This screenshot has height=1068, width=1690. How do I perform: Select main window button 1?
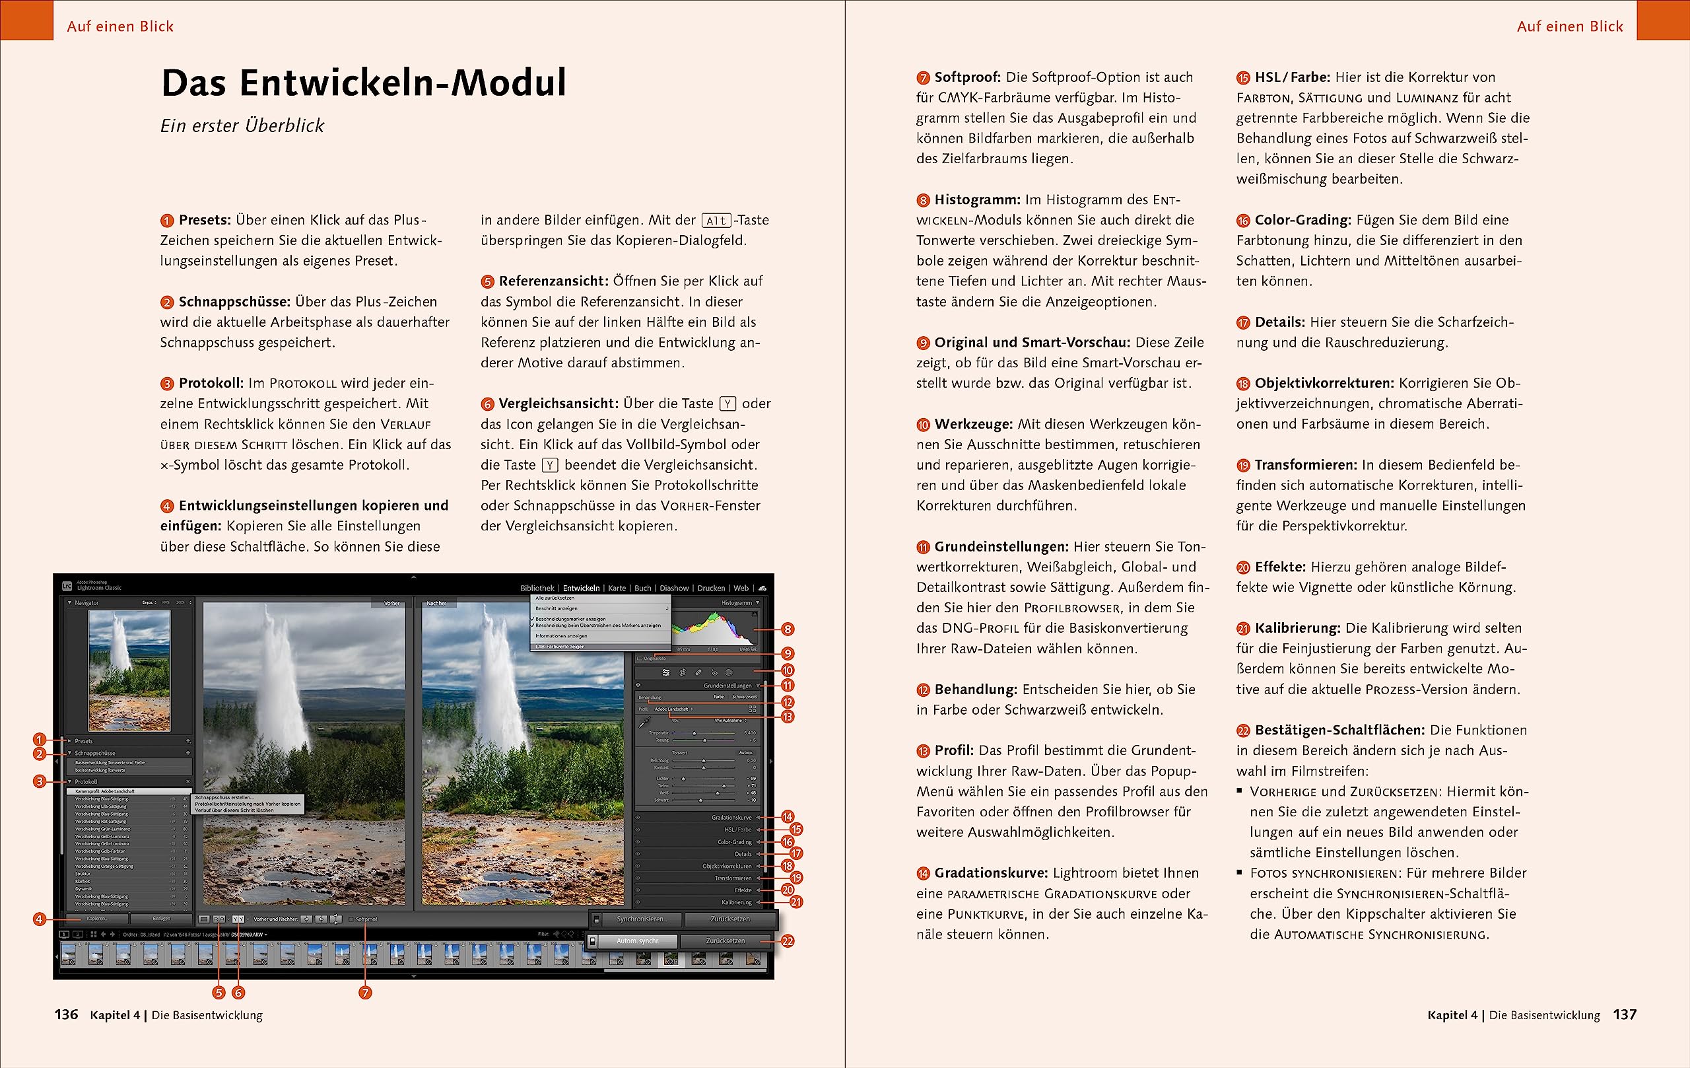point(65,935)
